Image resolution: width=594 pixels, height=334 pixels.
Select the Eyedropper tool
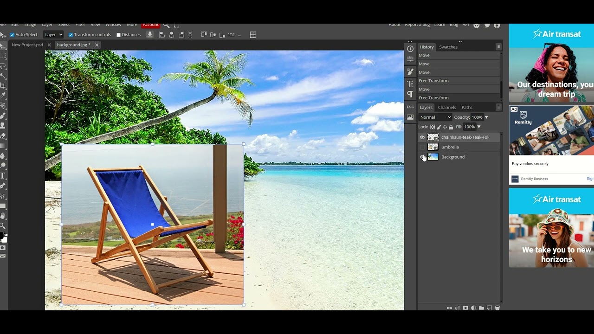click(3, 96)
